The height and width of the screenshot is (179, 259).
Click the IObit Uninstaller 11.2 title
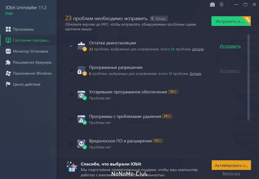tap(26, 8)
